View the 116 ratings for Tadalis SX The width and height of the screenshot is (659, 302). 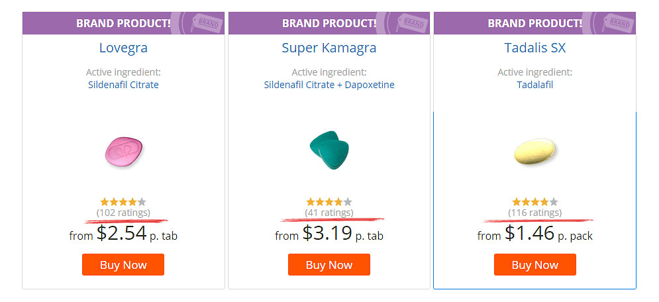(x=535, y=213)
